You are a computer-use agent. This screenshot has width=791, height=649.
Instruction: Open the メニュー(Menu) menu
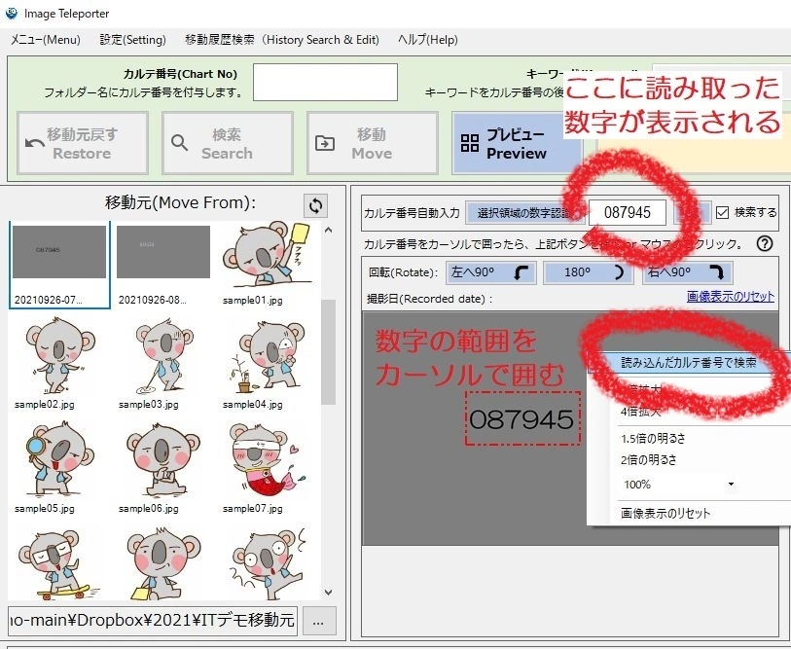pyautogui.click(x=46, y=40)
